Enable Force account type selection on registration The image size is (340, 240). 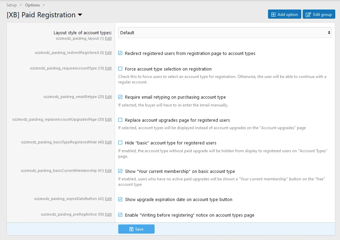[x=120, y=69]
